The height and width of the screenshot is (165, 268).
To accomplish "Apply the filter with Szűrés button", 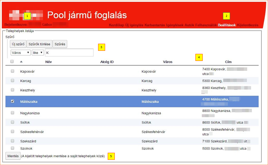I will 60,44.
